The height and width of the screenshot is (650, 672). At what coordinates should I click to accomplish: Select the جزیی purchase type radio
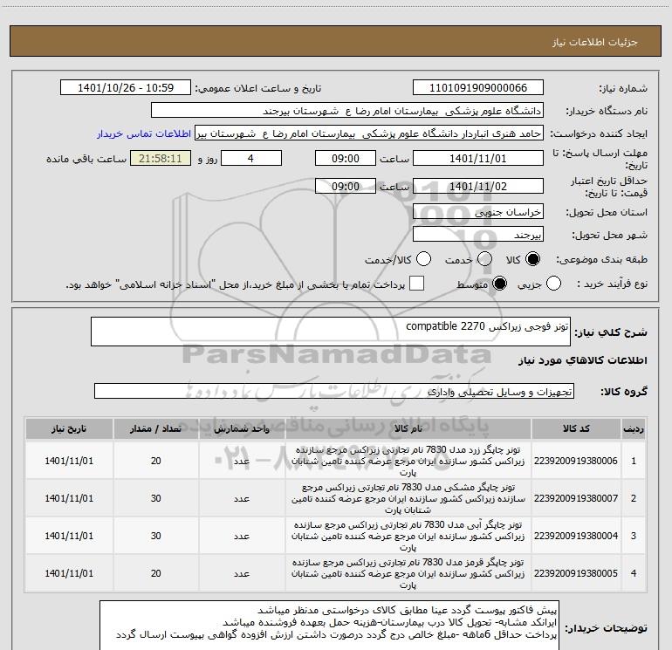[x=553, y=284]
